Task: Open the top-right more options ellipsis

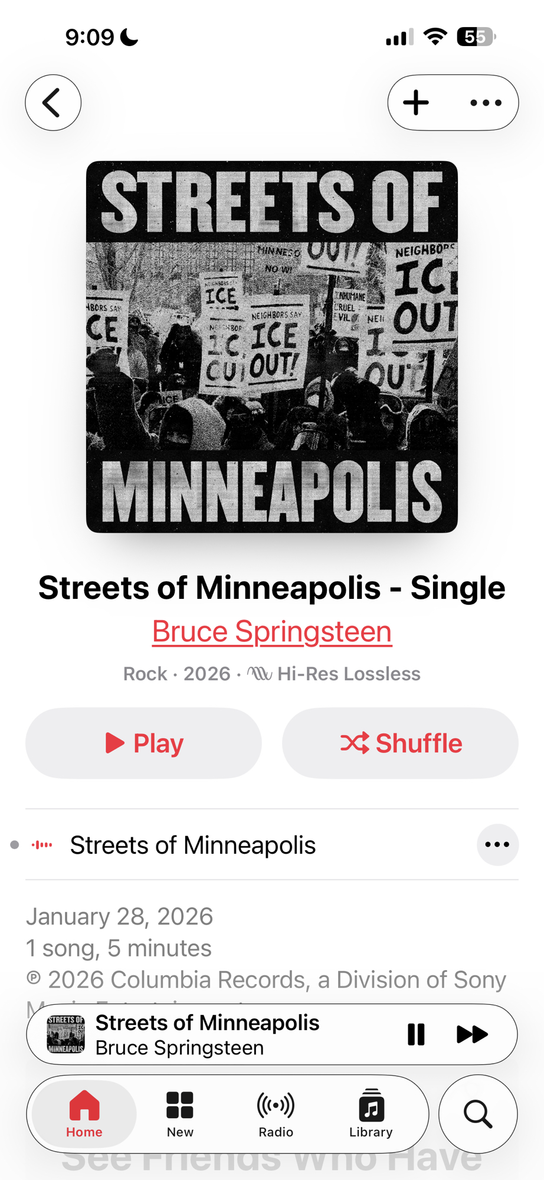Action: [486, 103]
